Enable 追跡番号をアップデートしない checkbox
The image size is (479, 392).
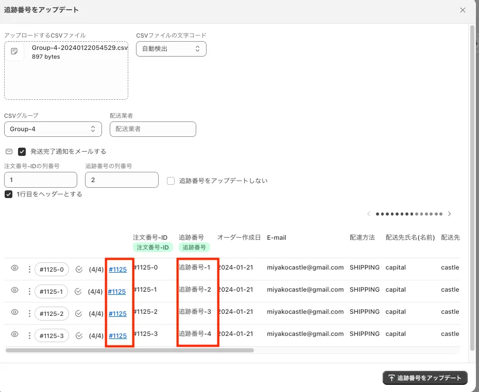click(x=170, y=181)
